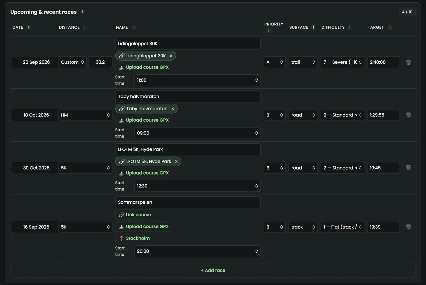The width and height of the screenshot is (426, 285).
Task: Click Link course under Sommarspelen
Action: pos(135,215)
